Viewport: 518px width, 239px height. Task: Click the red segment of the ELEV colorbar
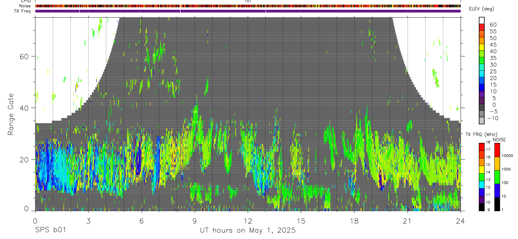[x=482, y=27]
